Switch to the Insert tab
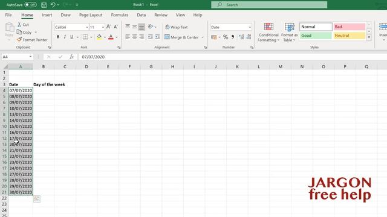The width and height of the screenshot is (387, 217). [47, 15]
